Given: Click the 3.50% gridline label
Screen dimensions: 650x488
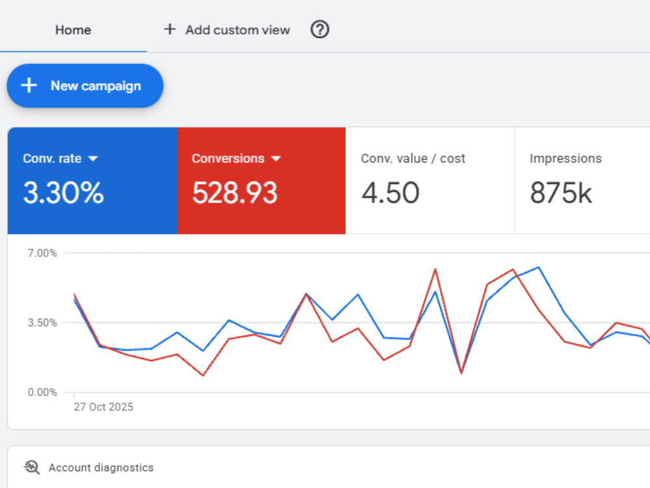Looking at the screenshot, I should (42, 323).
